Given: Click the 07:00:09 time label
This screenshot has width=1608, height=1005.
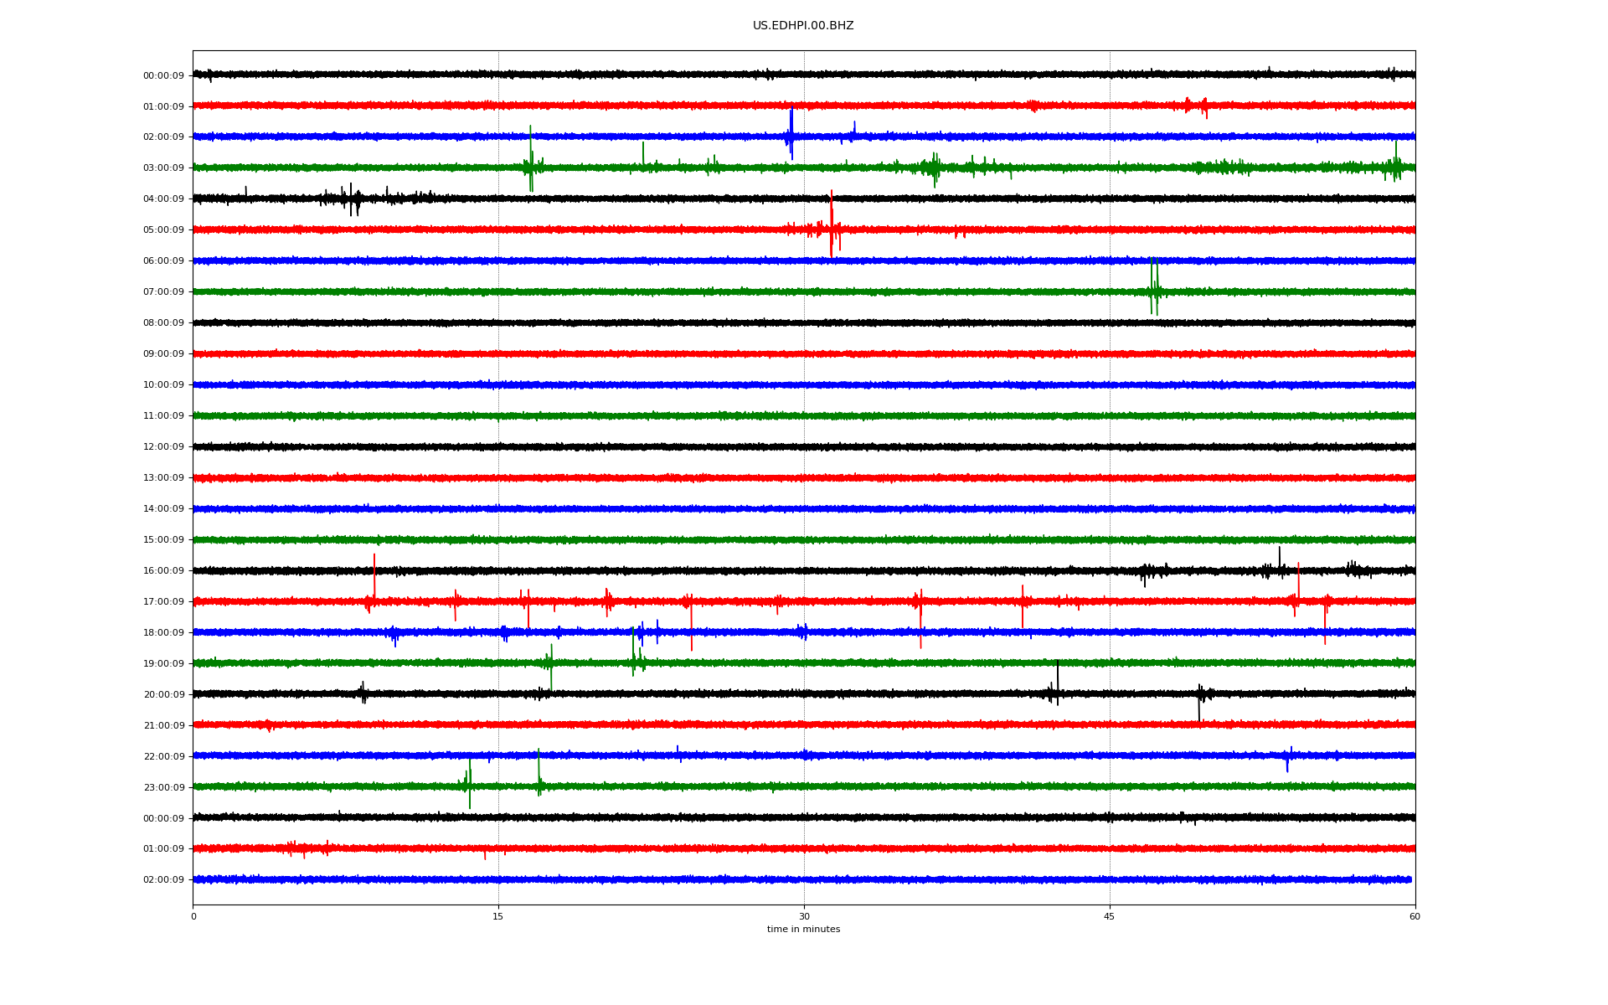Looking at the screenshot, I should click(x=163, y=292).
